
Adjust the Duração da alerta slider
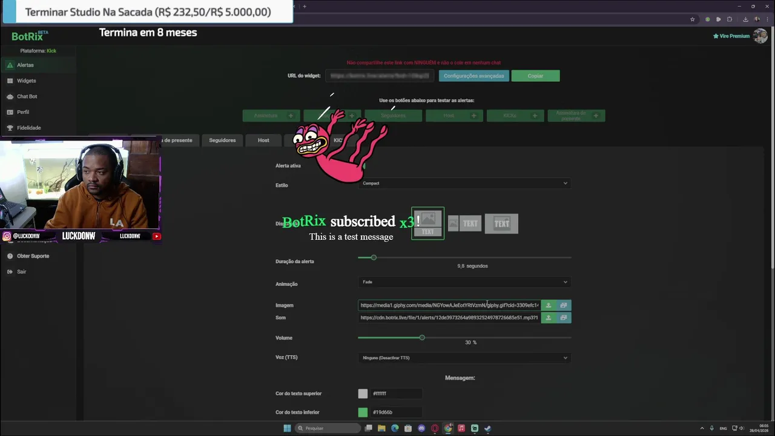point(374,257)
